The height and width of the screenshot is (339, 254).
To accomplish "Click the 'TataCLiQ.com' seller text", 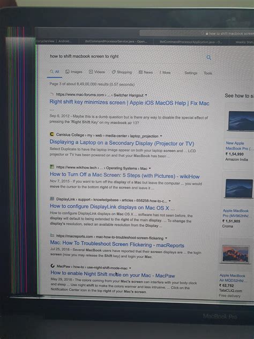I will (x=230, y=291).
